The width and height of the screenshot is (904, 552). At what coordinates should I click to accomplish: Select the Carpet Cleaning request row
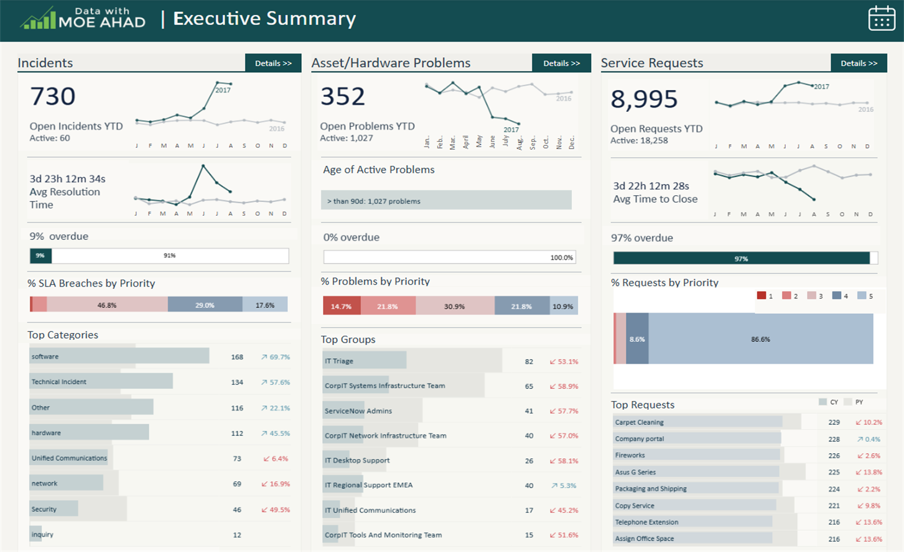pos(748,422)
